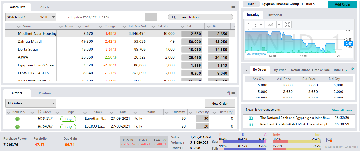Screen dimensions: 360x151
Task: Open the Ask column filter chevron
Action: click(x=182, y=26)
